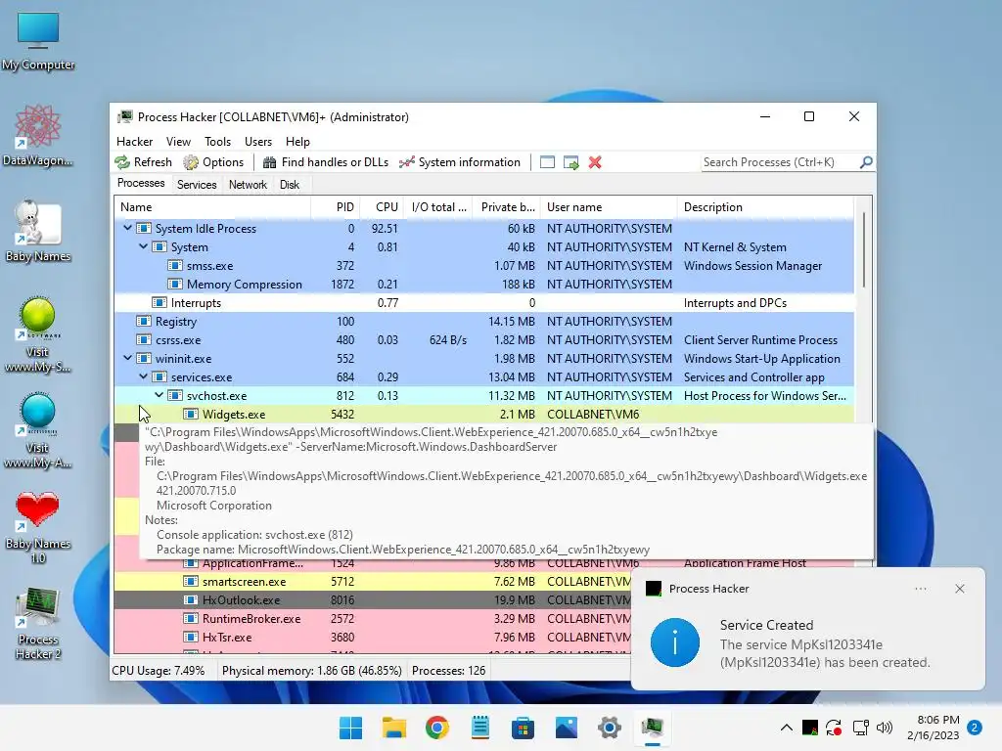Sort by the User name column header

[609, 207]
